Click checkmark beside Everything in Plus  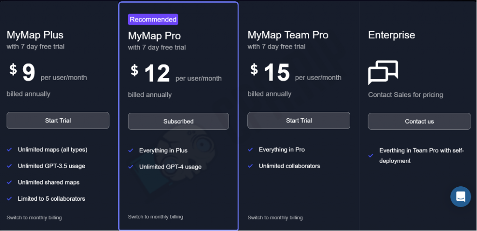coord(131,150)
